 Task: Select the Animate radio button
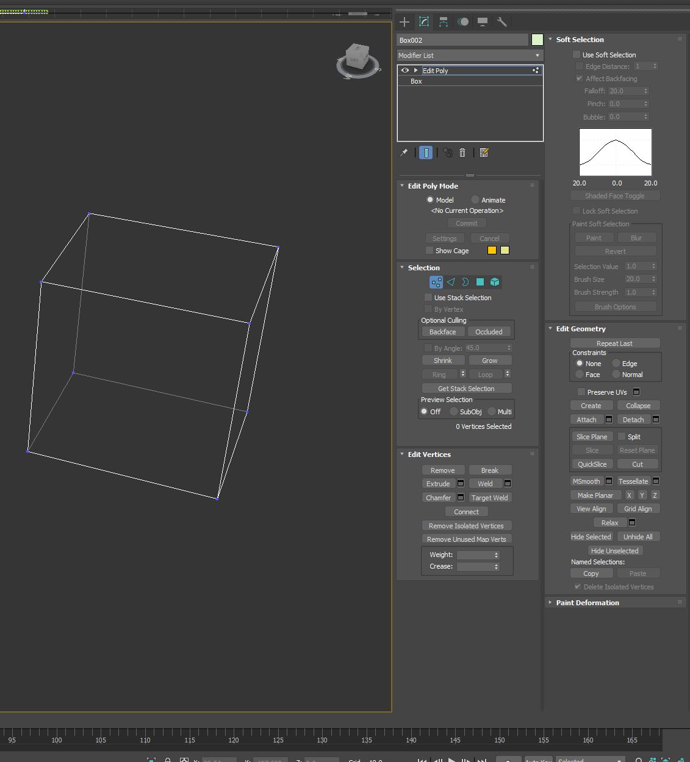pyautogui.click(x=475, y=200)
